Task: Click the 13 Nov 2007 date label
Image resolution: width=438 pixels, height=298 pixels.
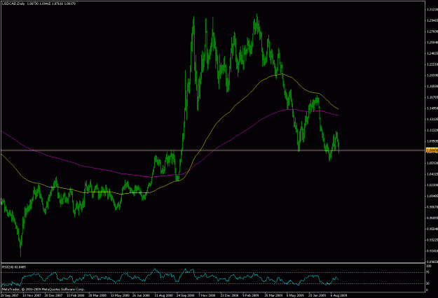Action: click(x=32, y=295)
